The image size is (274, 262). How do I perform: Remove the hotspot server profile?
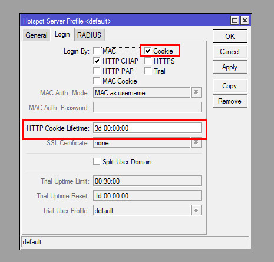230,101
